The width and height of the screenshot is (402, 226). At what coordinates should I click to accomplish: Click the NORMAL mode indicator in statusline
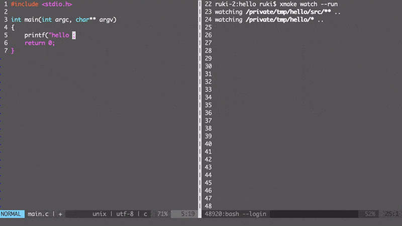point(11,214)
